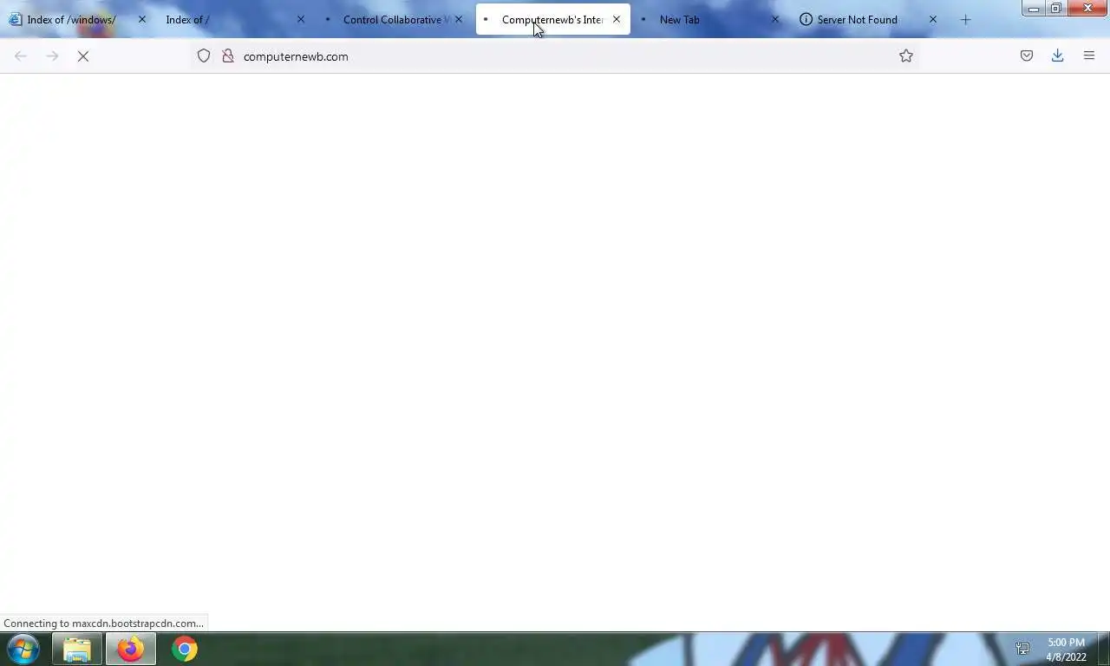Minimize the Firefox window
This screenshot has height=666, width=1110.
tap(1034, 9)
